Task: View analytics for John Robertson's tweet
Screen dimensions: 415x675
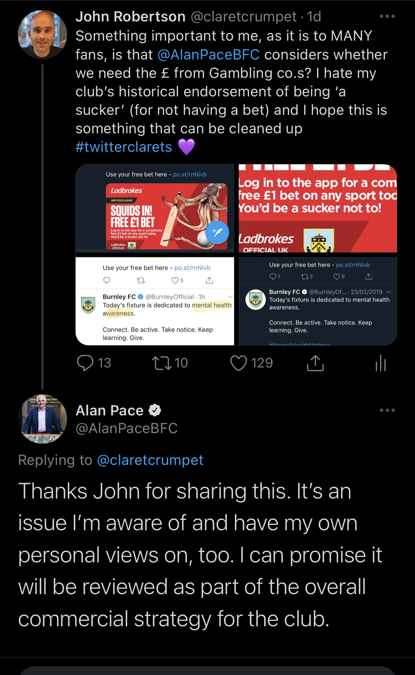Action: click(x=380, y=363)
